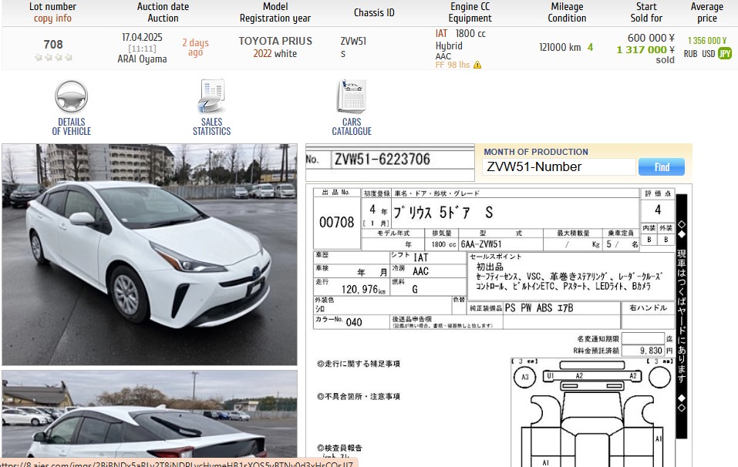
Task: Open the Sales Statistics icon
Action: (x=212, y=96)
